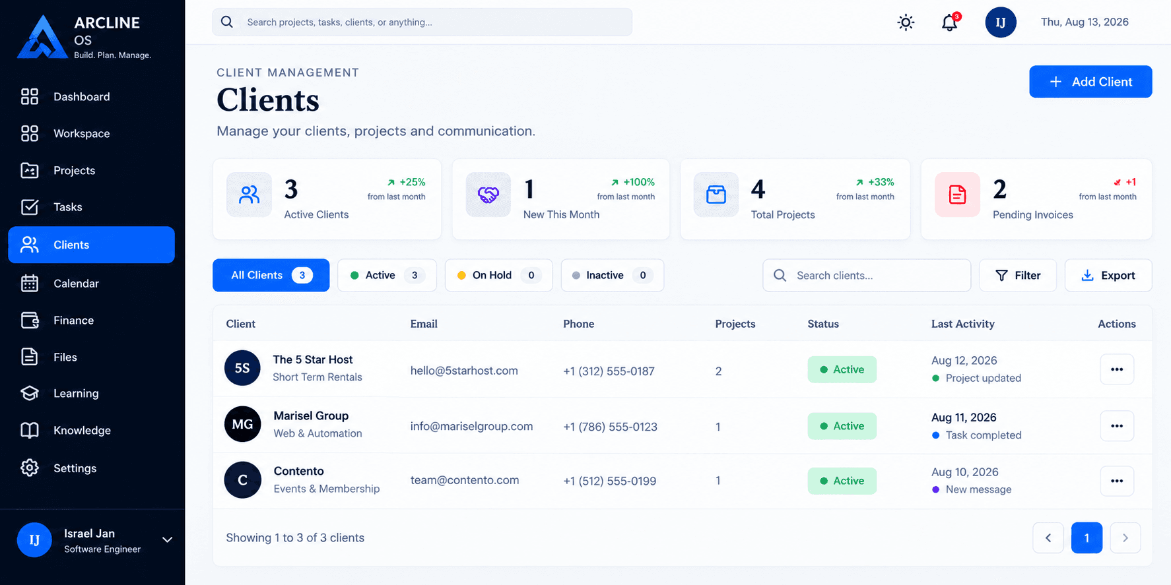
Task: Select the Calendar sidebar item
Action: tap(91, 284)
